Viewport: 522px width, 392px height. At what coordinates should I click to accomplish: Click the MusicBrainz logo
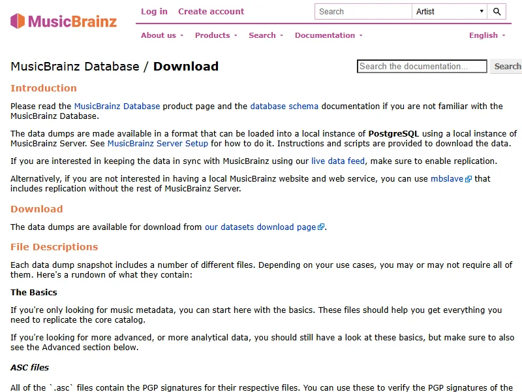click(x=64, y=21)
